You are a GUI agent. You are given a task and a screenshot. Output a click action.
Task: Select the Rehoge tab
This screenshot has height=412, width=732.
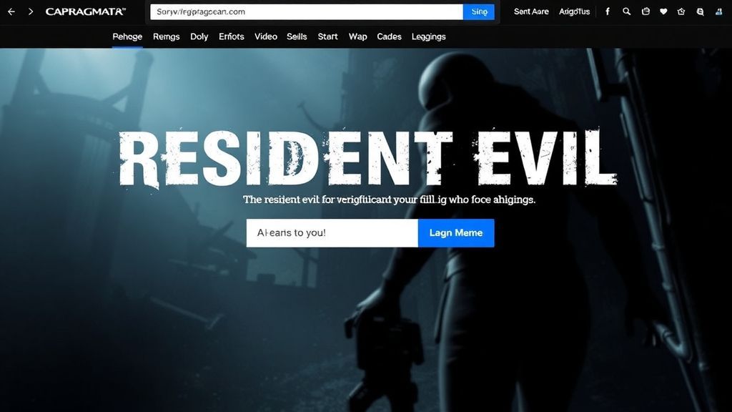click(127, 36)
